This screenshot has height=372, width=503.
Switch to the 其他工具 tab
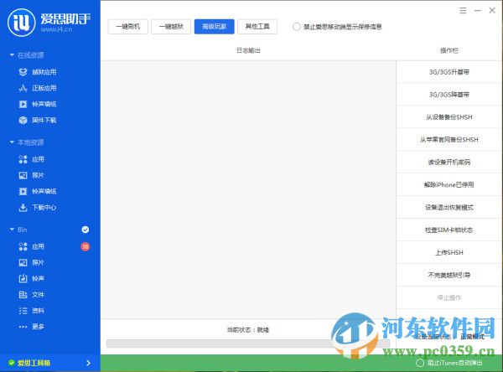coord(257,26)
